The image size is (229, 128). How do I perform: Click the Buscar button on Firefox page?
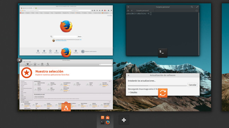80,36
